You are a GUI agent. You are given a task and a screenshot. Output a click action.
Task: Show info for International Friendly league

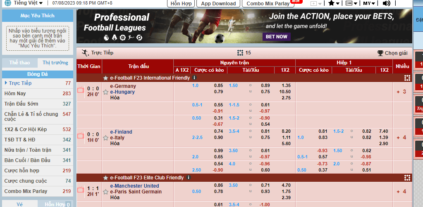[x=194, y=78]
